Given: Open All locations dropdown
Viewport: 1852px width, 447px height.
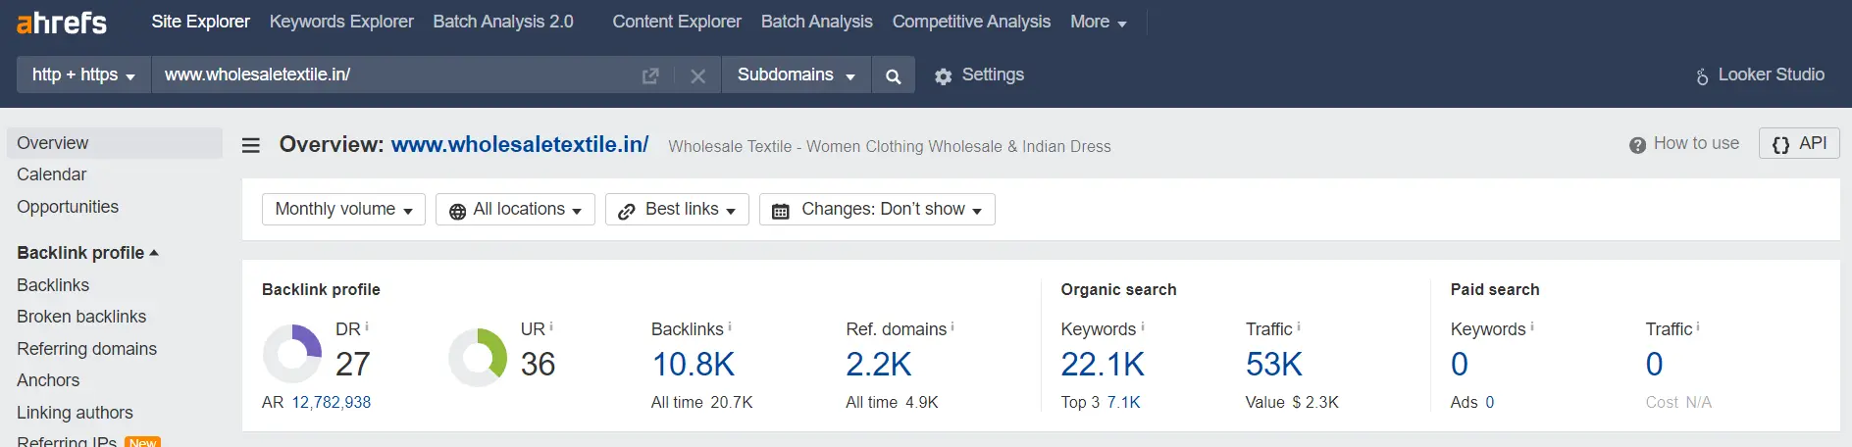Looking at the screenshot, I should (x=515, y=209).
